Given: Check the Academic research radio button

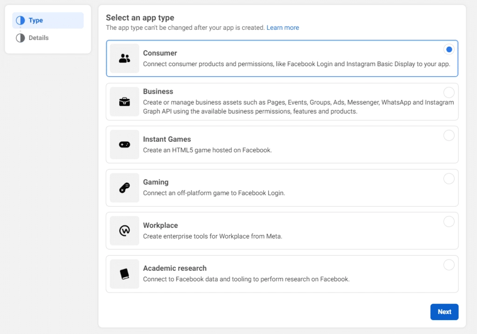Looking at the screenshot, I should coord(449,265).
